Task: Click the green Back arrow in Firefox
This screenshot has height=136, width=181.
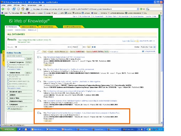Action: [3, 9]
